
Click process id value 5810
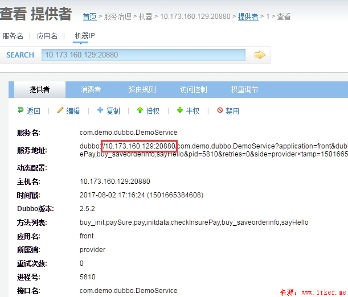(88, 277)
